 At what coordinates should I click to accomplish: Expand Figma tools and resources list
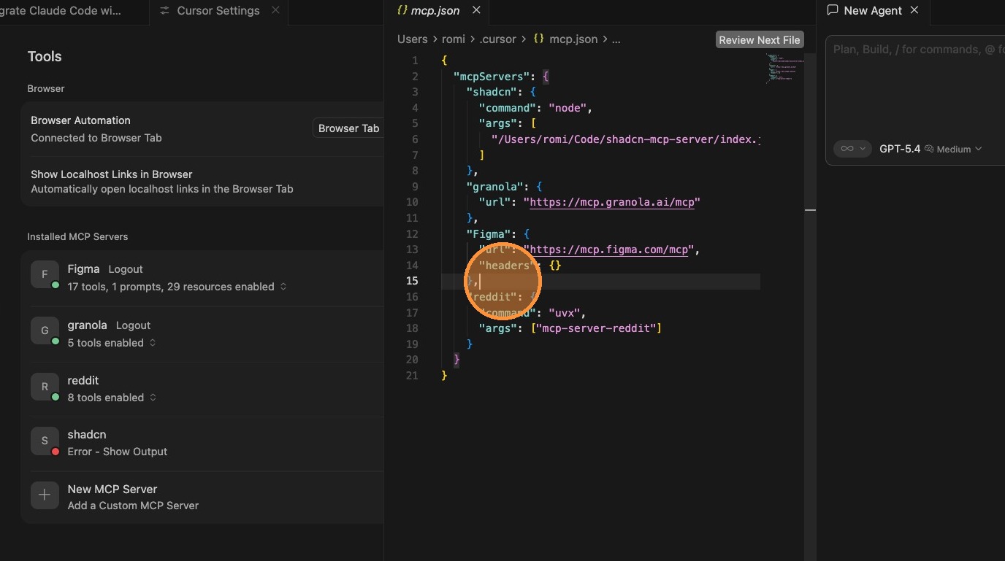pyautogui.click(x=283, y=287)
